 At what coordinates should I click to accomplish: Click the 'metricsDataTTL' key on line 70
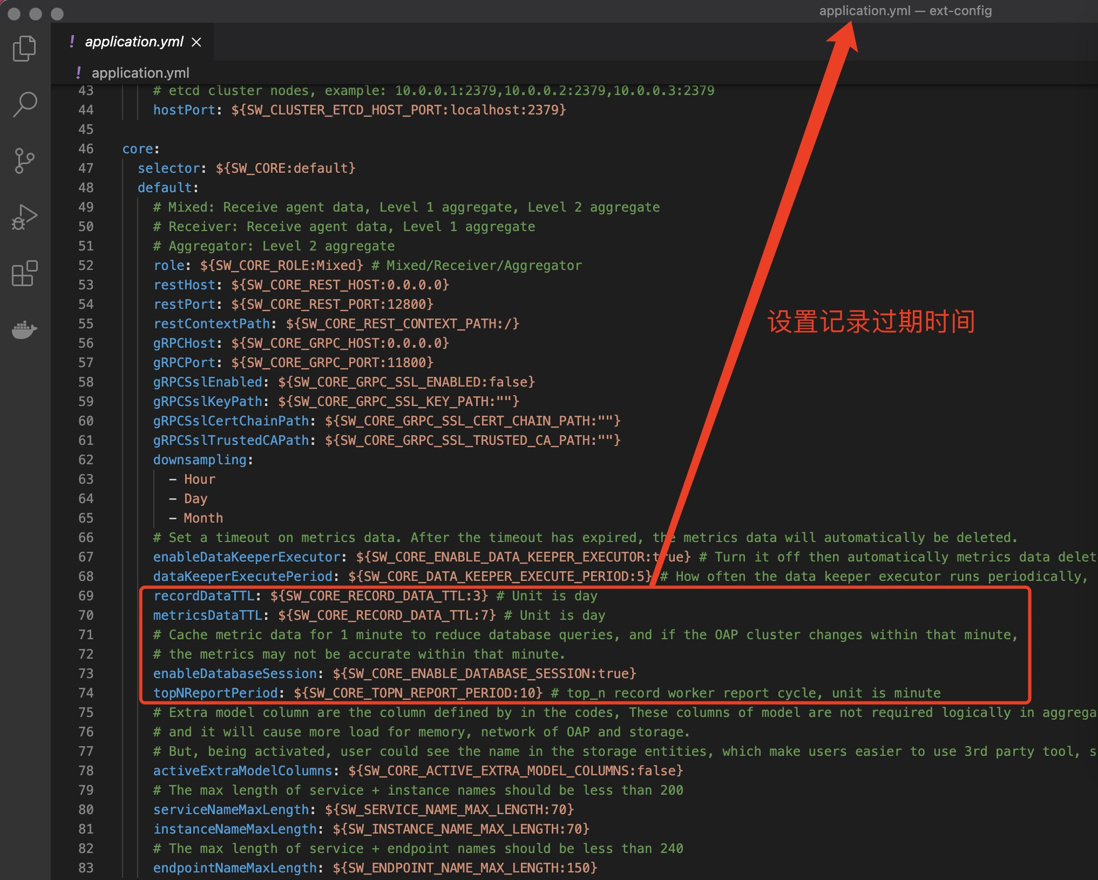click(x=208, y=615)
